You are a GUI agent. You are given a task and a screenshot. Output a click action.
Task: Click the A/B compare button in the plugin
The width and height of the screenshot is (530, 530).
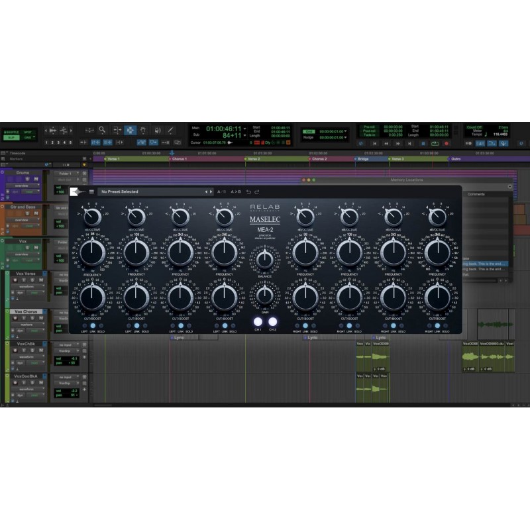point(221,190)
